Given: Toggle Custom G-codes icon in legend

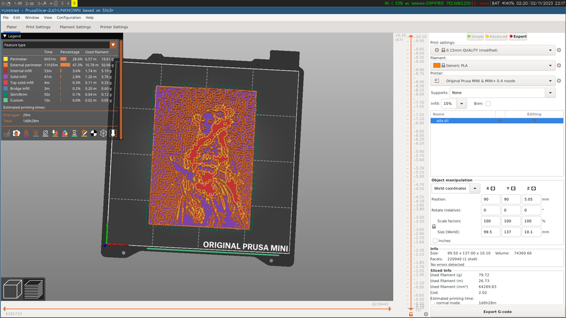Looking at the screenshot, I should tap(84, 133).
